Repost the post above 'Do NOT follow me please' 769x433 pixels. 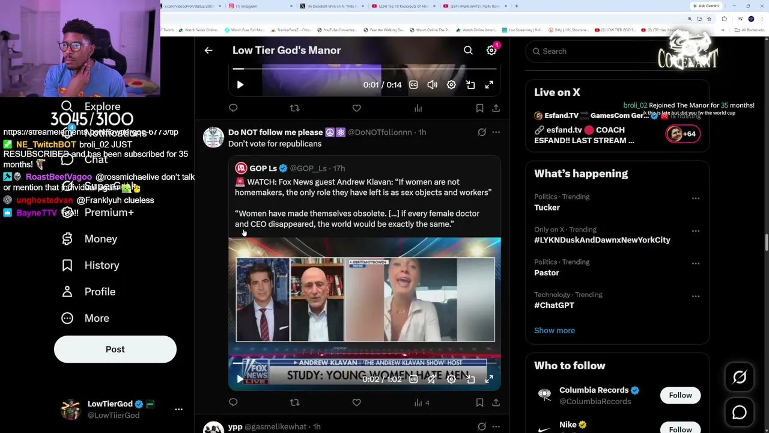point(294,108)
